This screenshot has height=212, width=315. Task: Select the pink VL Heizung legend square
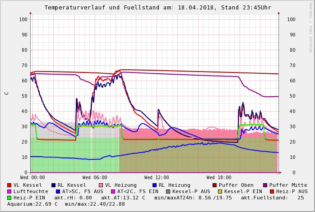point(101,185)
